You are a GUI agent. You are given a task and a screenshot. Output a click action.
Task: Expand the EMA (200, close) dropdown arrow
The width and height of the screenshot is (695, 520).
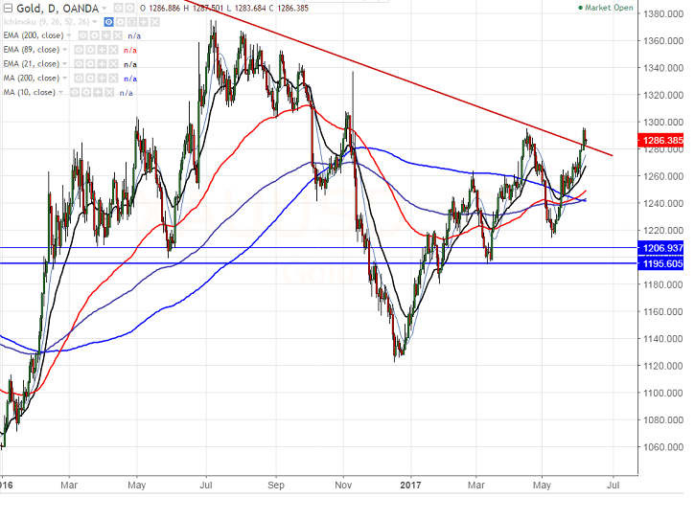pyautogui.click(x=69, y=35)
